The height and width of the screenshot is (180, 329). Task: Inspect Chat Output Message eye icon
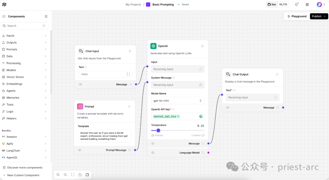pos(228,108)
